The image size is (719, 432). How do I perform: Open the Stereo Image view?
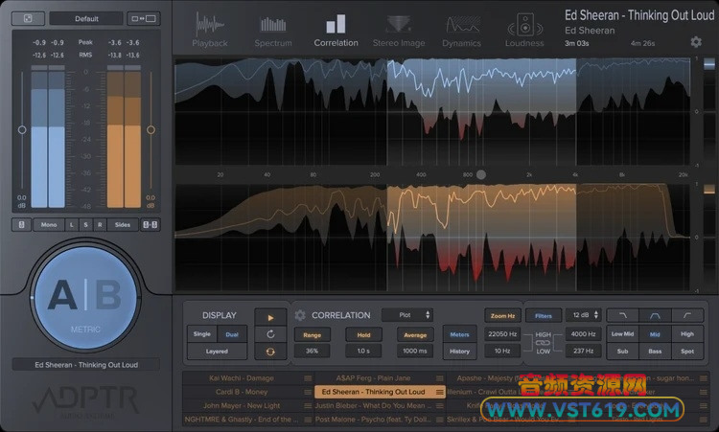tap(399, 31)
